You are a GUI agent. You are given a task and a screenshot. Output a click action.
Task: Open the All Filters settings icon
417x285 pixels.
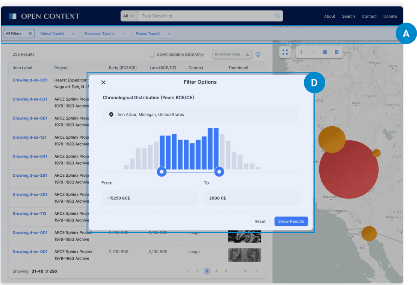(x=30, y=33)
